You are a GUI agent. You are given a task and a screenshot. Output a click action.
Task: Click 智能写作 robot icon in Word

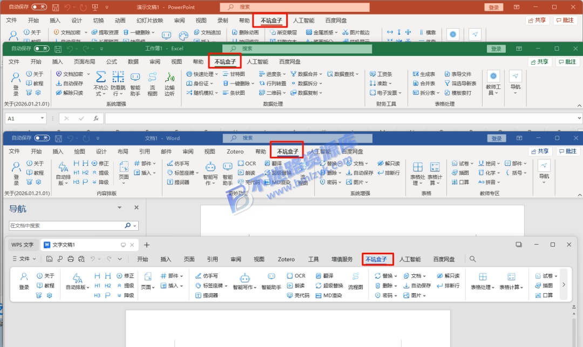(210, 166)
